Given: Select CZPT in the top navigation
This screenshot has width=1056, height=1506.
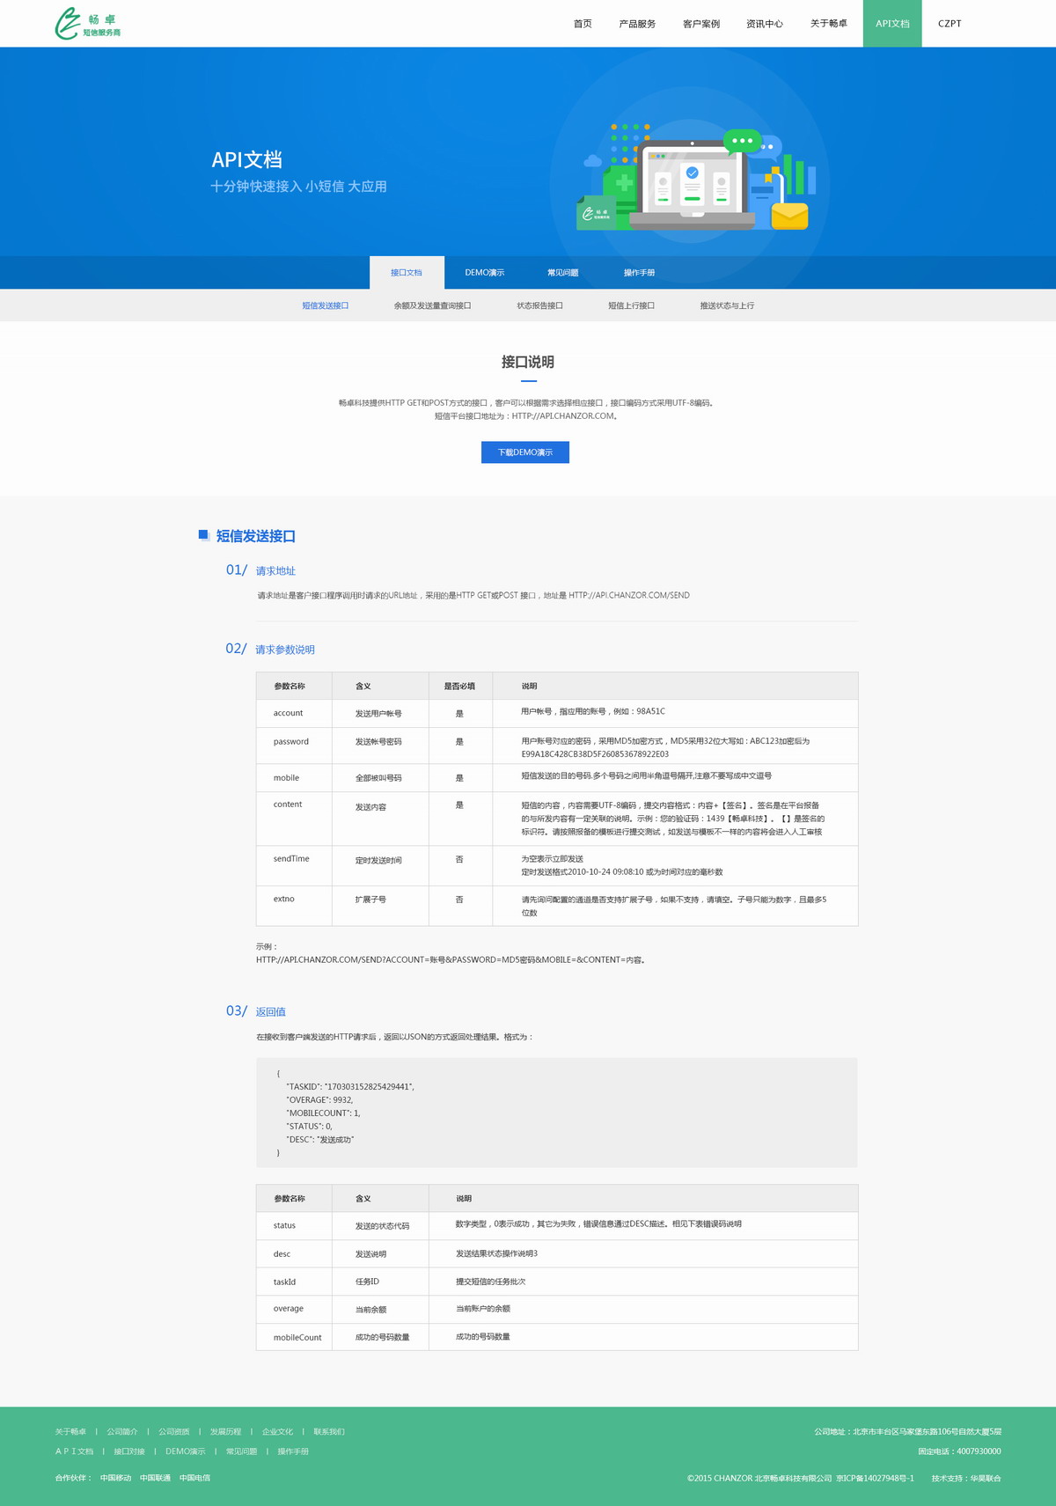Looking at the screenshot, I should 950,24.
